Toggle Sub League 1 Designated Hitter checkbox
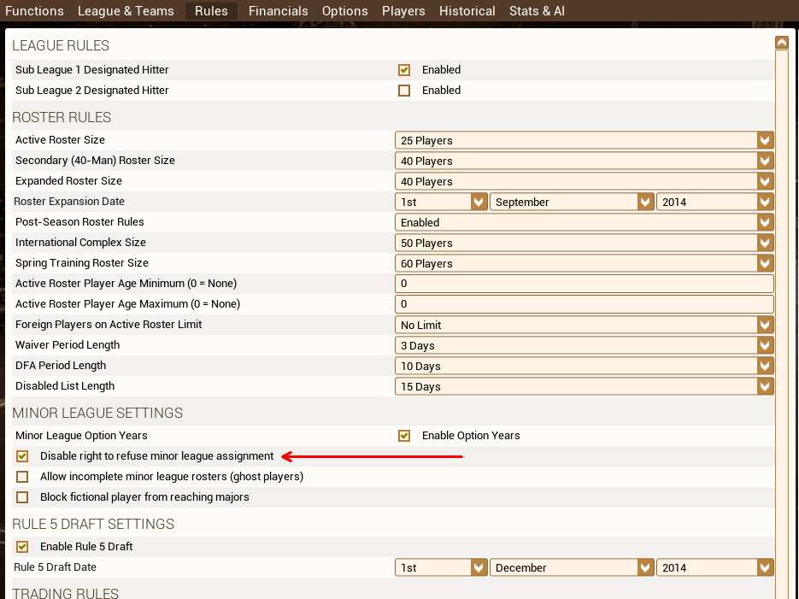The image size is (799, 599). pos(404,70)
